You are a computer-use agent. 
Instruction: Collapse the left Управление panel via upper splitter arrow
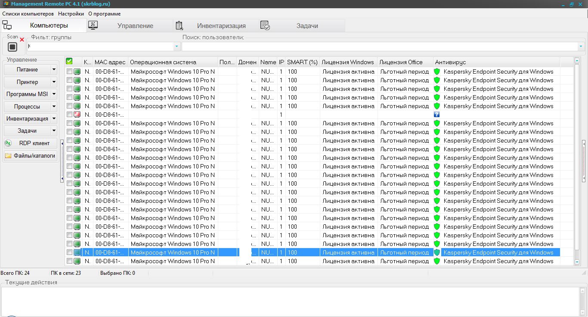(62, 143)
